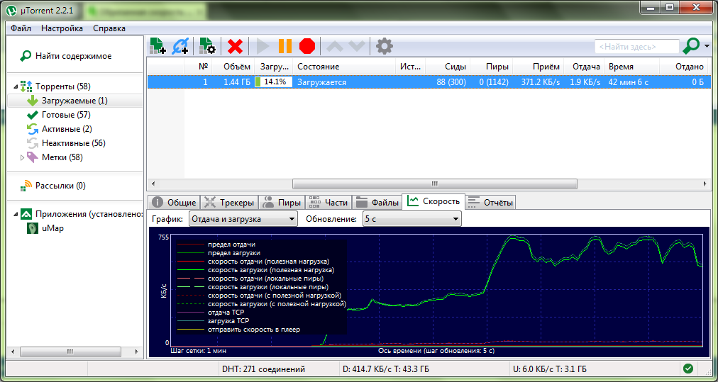Sort by the Отдано column header
The image size is (718, 382).
click(x=685, y=67)
